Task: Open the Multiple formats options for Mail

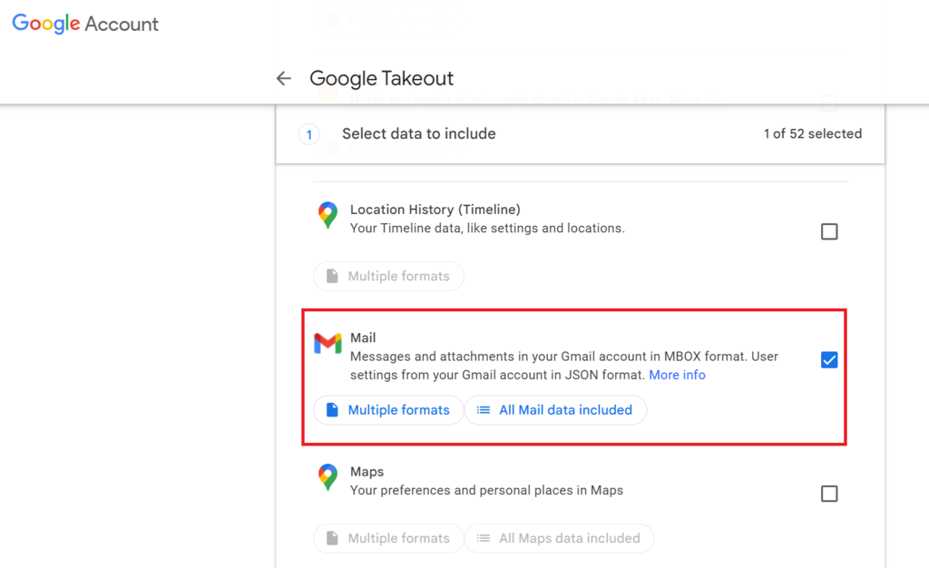Action: (x=388, y=410)
